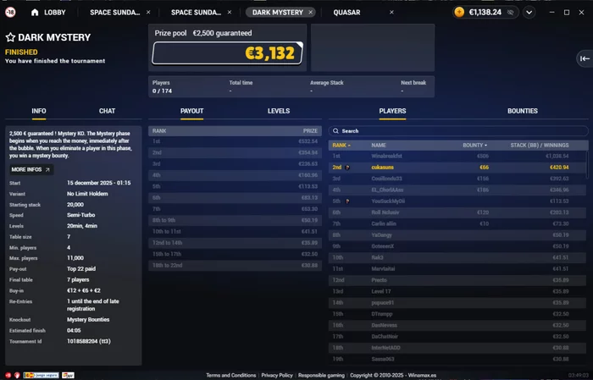The height and width of the screenshot is (380, 593).
Task: Open the Chat tab
Action: 107,111
